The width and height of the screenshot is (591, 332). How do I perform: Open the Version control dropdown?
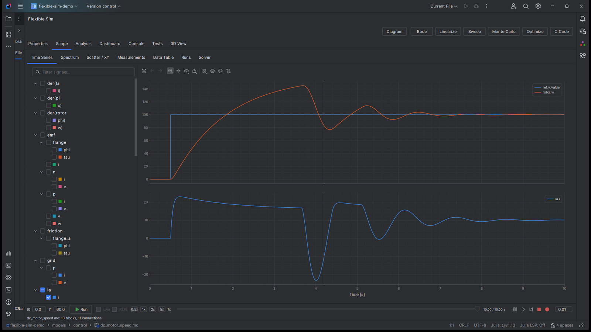[x=103, y=6]
